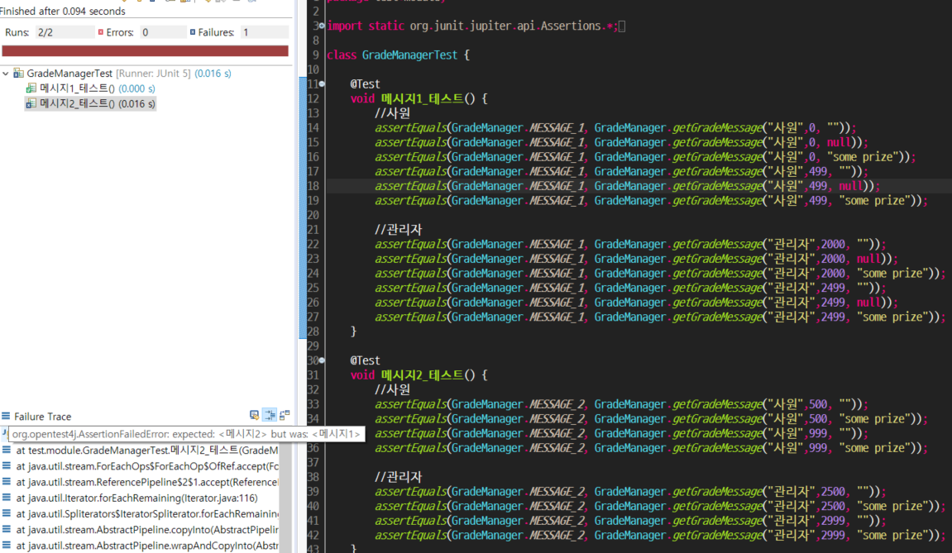The width and height of the screenshot is (952, 553).
Task: Select trace line Spliterators$IteratorSpliterator.forEachRemaining
Action: (147, 513)
